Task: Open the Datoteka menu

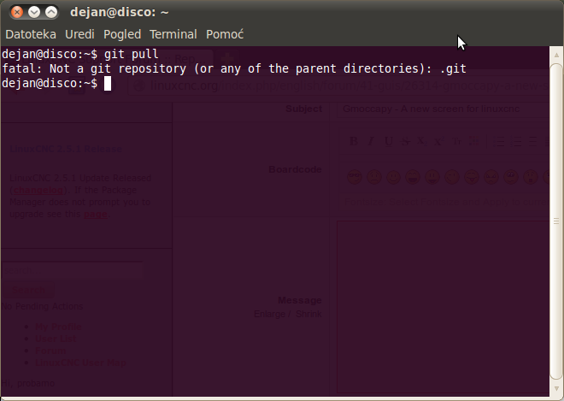Action: tap(31, 34)
